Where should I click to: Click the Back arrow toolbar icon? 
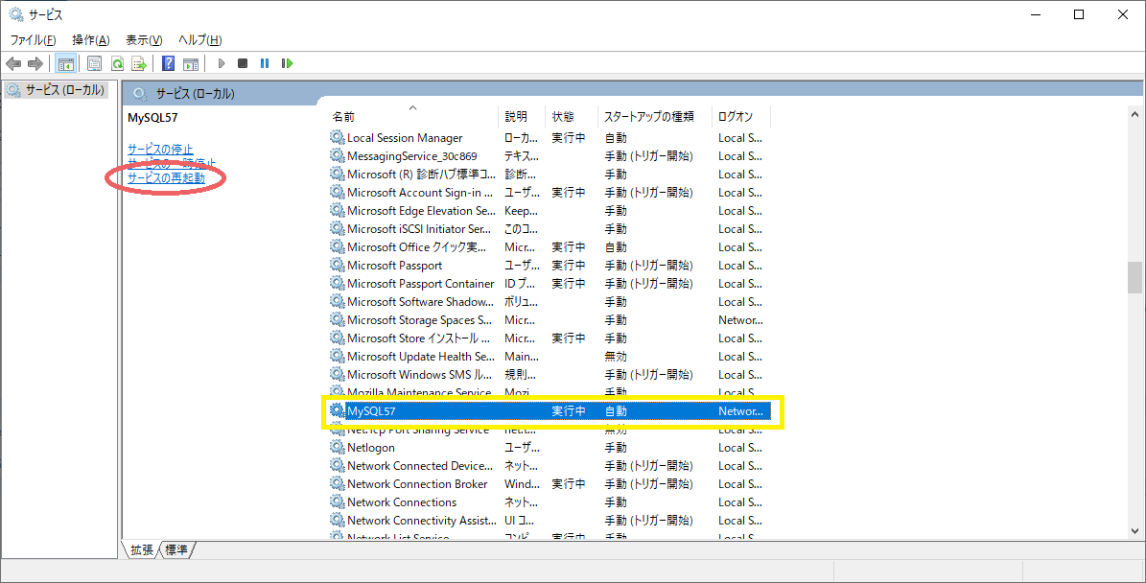(x=13, y=63)
